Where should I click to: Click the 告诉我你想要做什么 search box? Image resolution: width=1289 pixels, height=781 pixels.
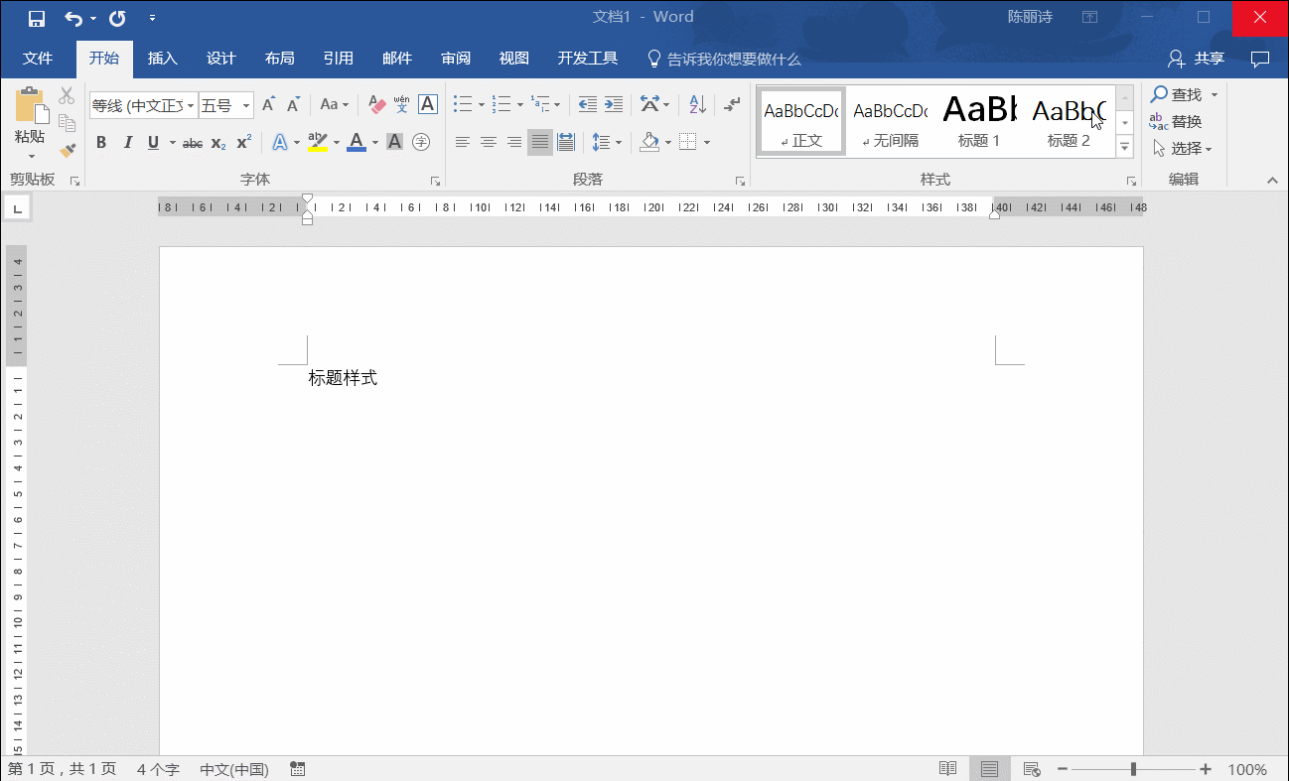pyautogui.click(x=724, y=59)
